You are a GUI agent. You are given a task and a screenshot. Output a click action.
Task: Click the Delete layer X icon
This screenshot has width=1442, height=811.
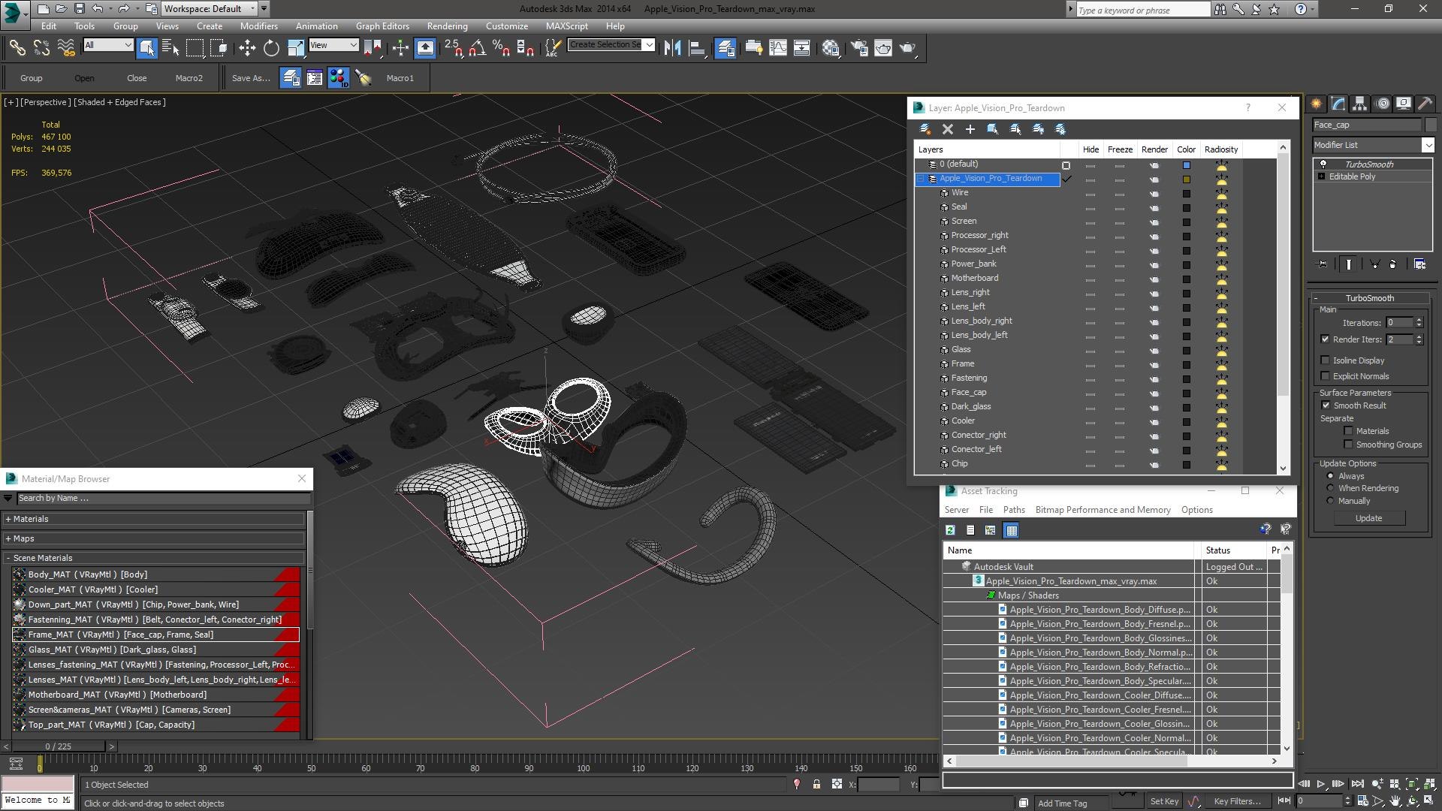pyautogui.click(x=948, y=129)
